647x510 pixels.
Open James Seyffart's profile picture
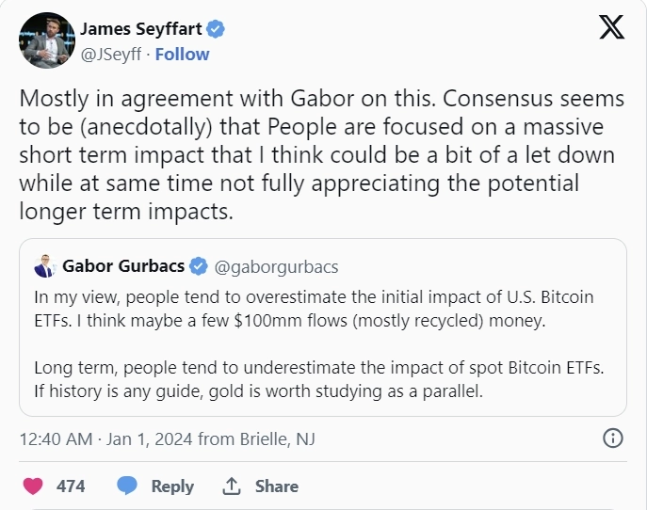(x=45, y=40)
